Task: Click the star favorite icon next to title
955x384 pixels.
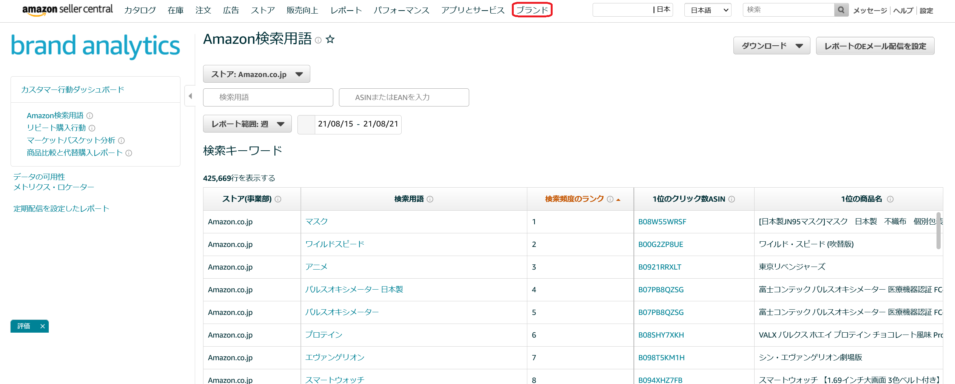Action: tap(330, 39)
